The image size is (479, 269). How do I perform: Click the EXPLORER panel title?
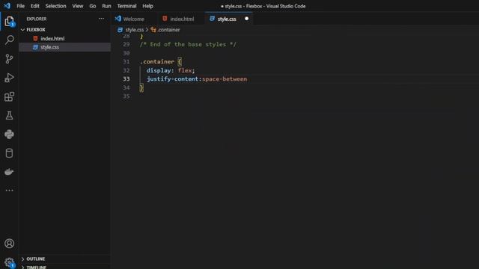point(37,19)
